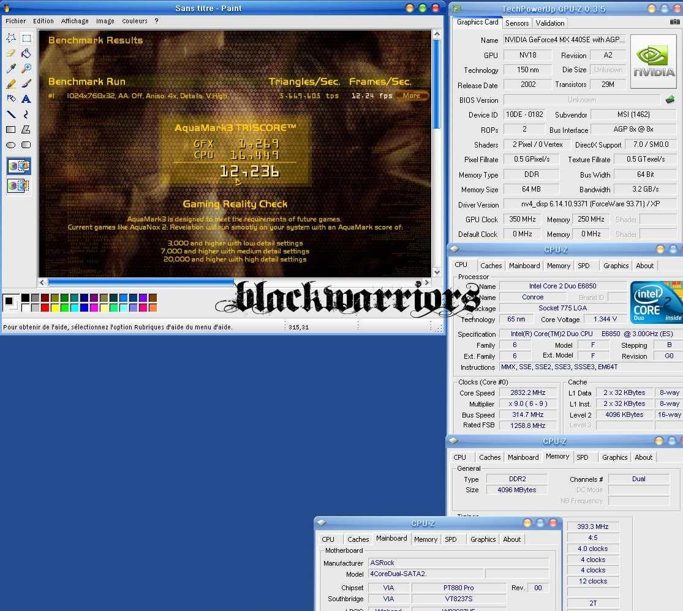Screen dimensions: 683x611
Task: Click the '350 MHz' GPU Clock value
Action: (523, 219)
